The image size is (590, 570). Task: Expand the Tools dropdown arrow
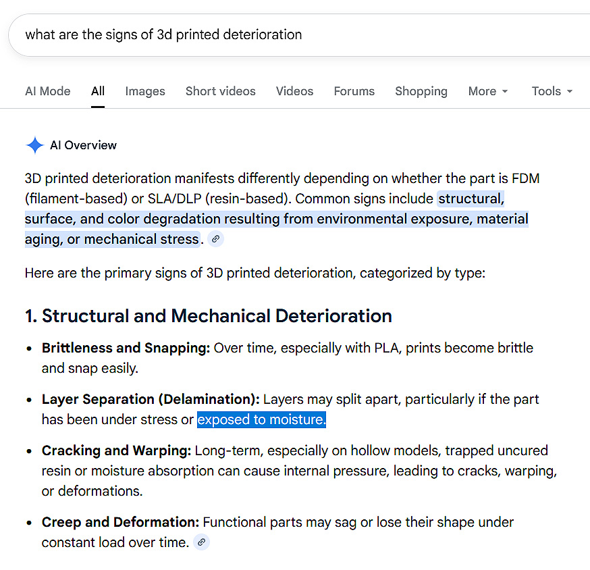pos(570,91)
